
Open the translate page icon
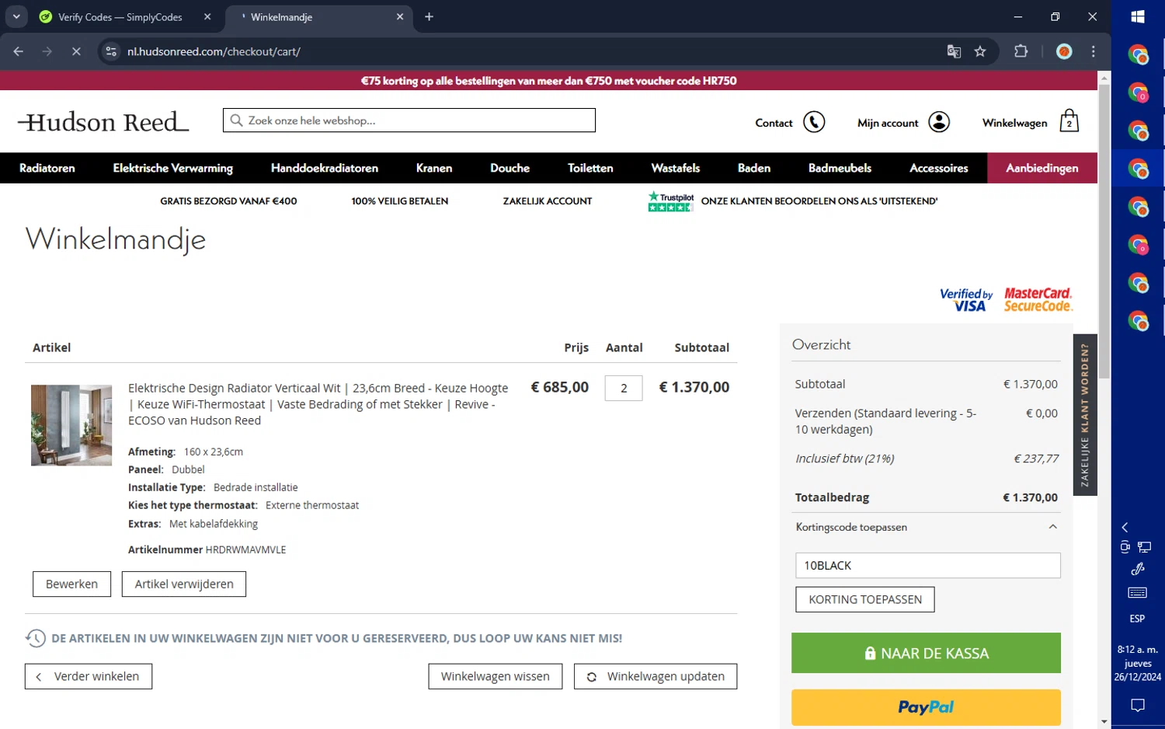[954, 51]
